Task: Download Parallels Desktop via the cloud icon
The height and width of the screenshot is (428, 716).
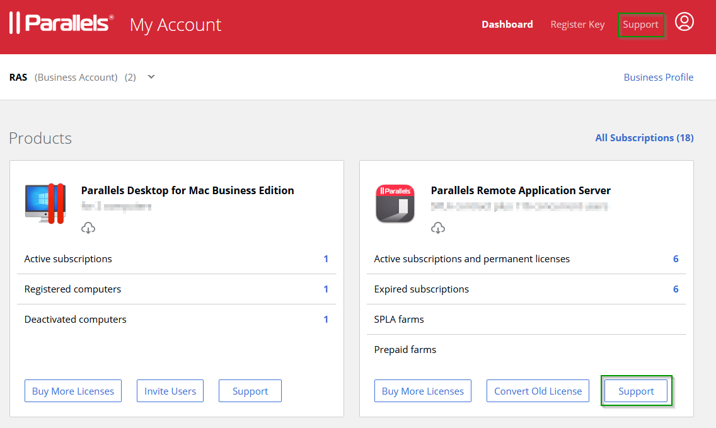Action: pyautogui.click(x=88, y=228)
